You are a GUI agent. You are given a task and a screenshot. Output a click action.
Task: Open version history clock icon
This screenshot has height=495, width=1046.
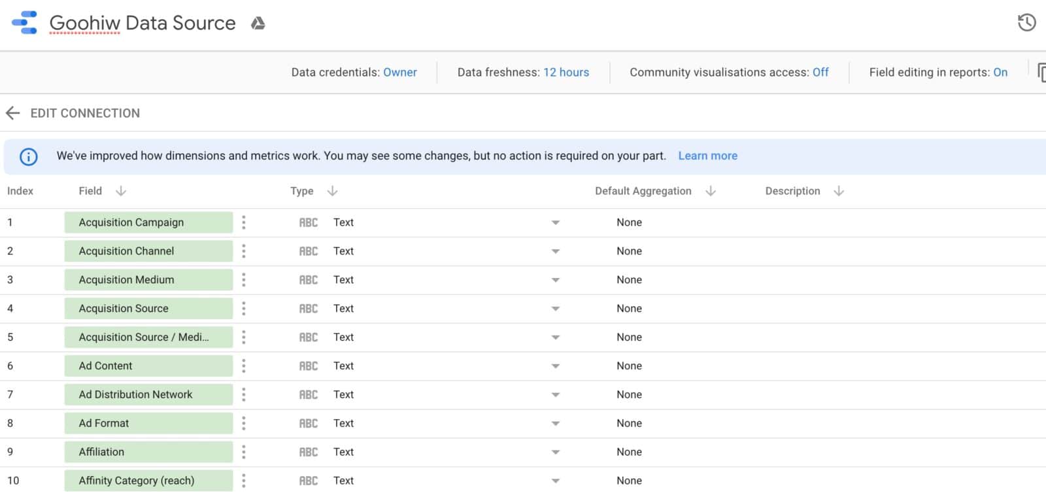[x=1026, y=23]
